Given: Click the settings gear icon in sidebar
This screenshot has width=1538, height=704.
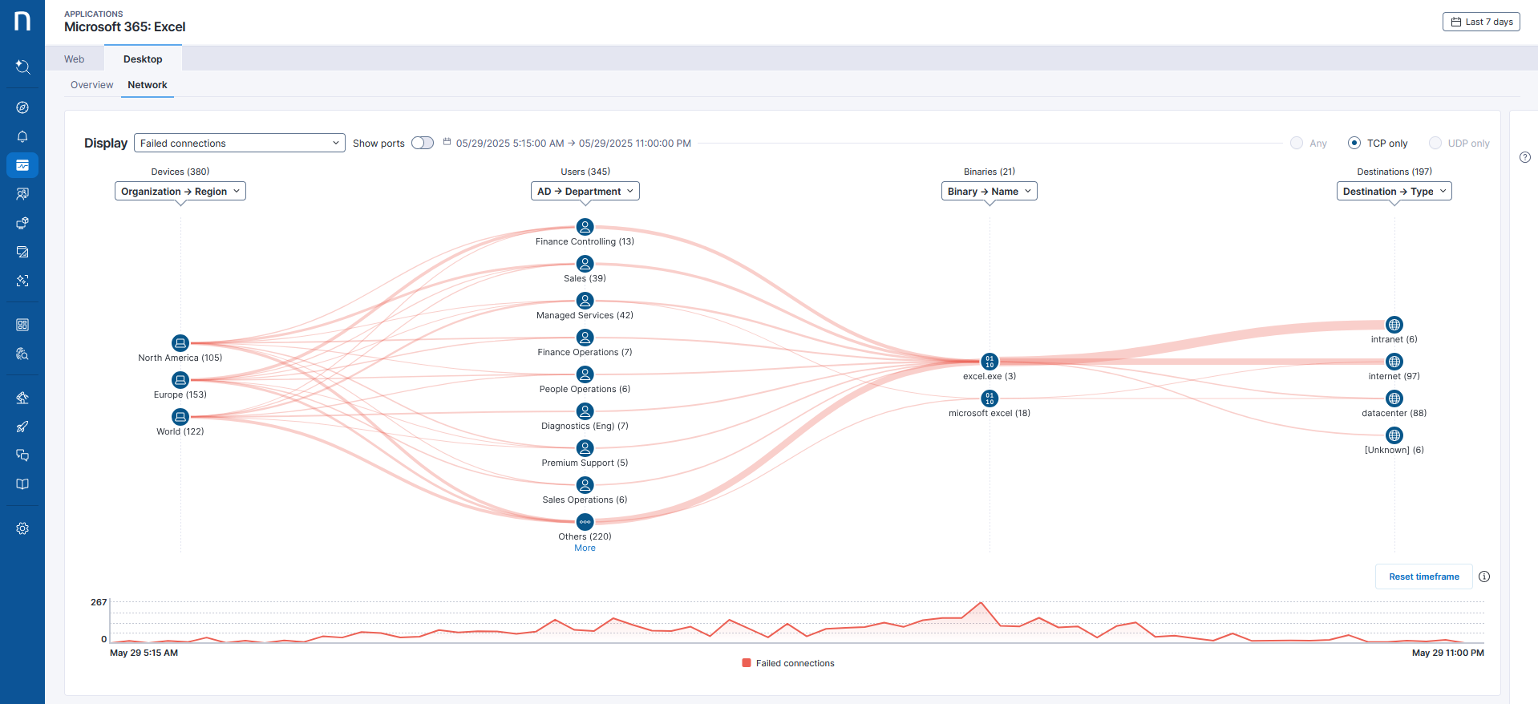Looking at the screenshot, I should point(22,528).
